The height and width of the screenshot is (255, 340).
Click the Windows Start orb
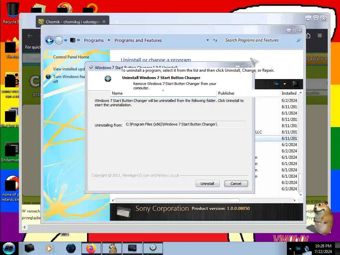(x=9, y=248)
